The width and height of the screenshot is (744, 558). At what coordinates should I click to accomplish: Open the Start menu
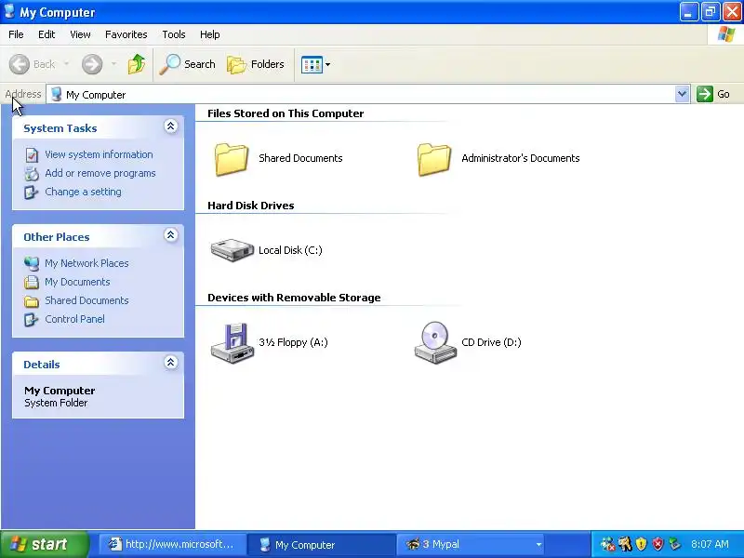tap(44, 544)
